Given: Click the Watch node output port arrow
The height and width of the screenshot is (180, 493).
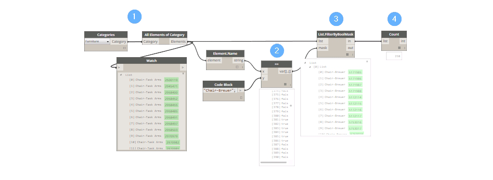Looking at the screenshot, I should pyautogui.click(x=182, y=67).
